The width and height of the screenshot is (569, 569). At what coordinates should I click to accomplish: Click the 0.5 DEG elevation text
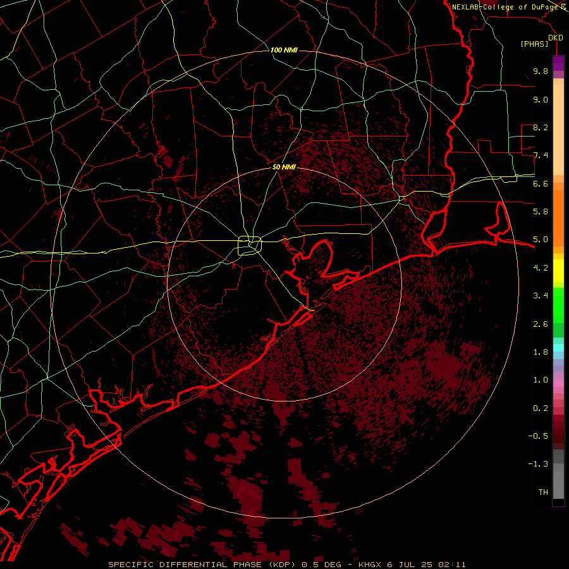point(322,565)
